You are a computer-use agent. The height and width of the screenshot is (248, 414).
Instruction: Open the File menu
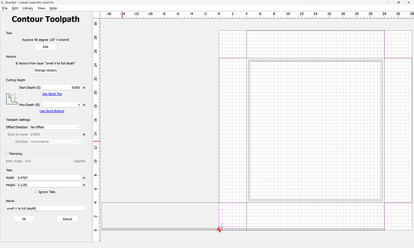[x=5, y=8]
